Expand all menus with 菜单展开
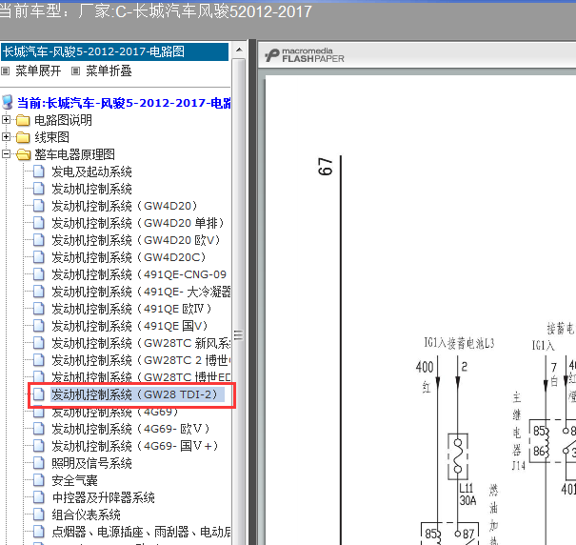 [38, 71]
